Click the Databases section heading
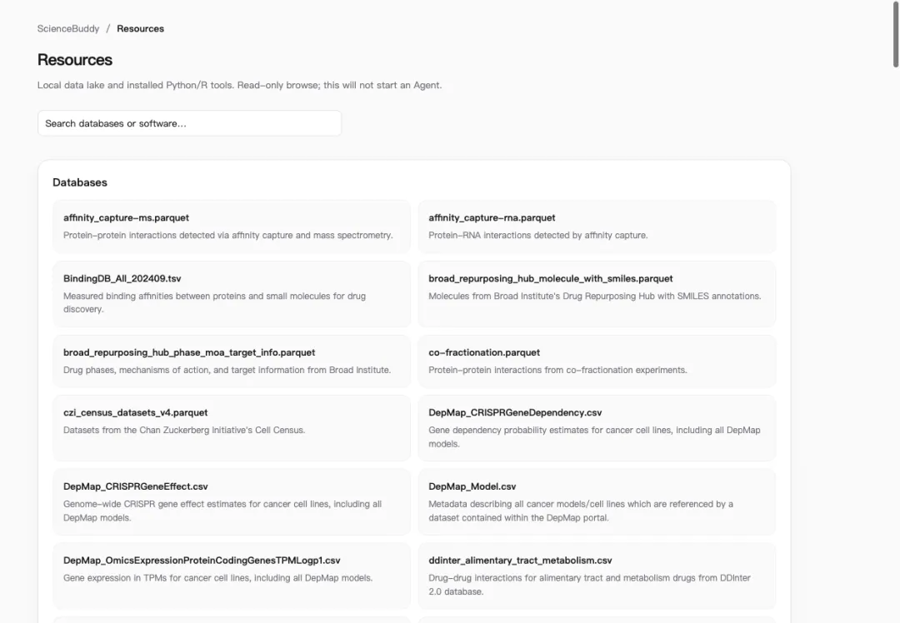This screenshot has width=900, height=623. pyautogui.click(x=80, y=182)
